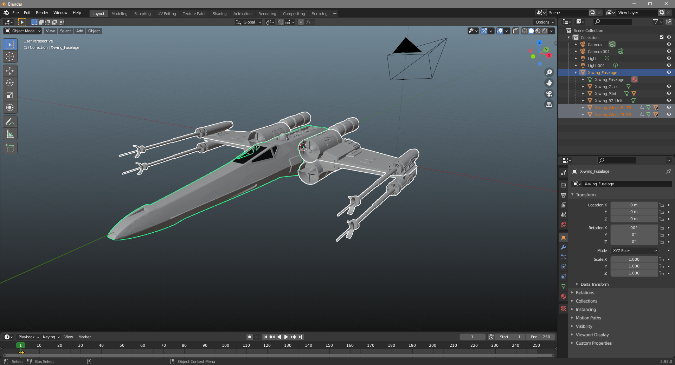Select the Measure tool

pyautogui.click(x=10, y=134)
